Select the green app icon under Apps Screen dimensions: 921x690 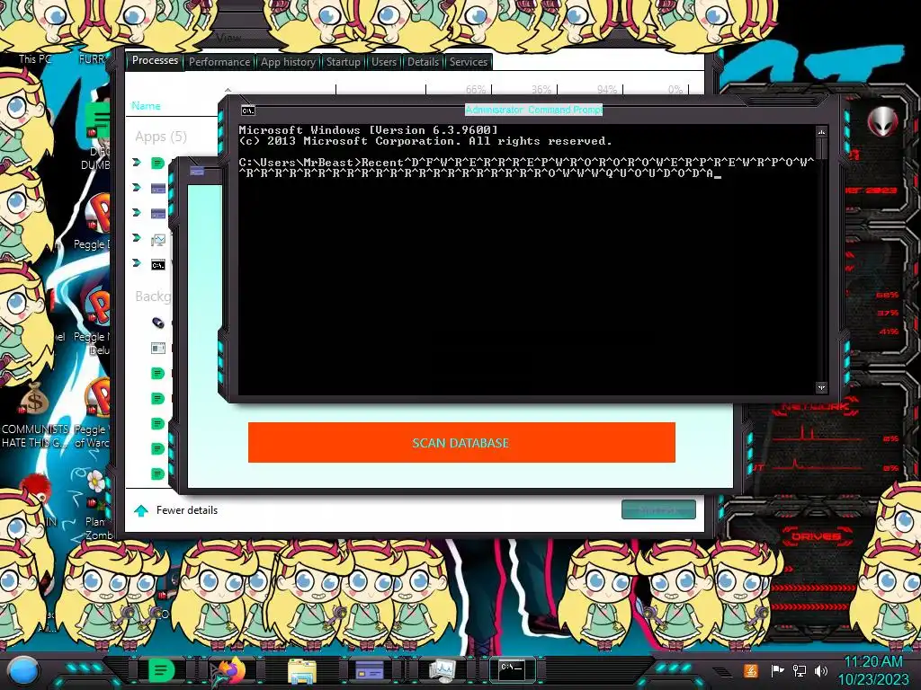[x=157, y=164]
